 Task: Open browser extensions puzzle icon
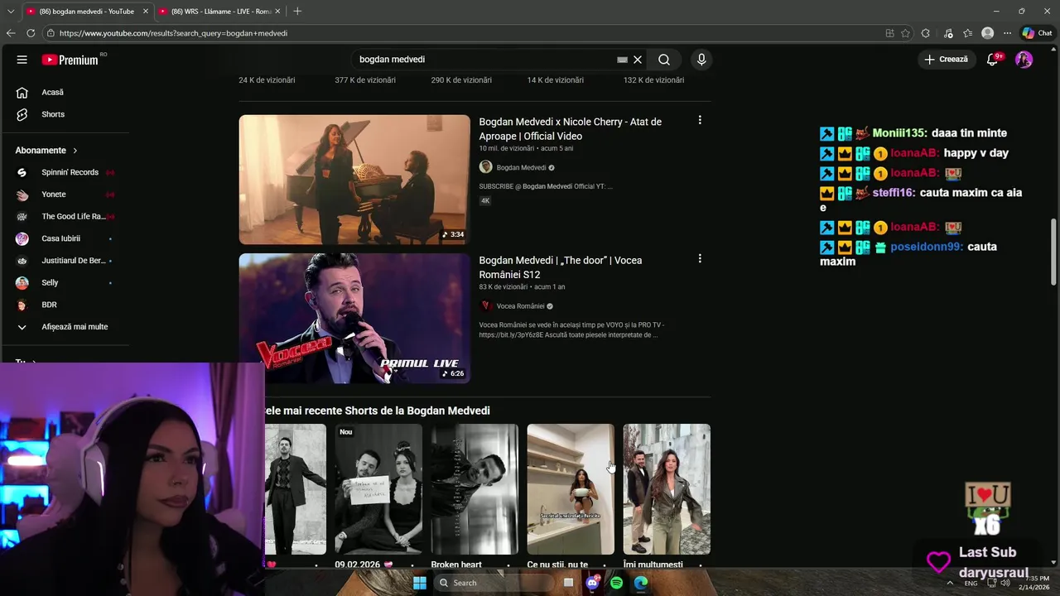pyautogui.click(x=926, y=33)
